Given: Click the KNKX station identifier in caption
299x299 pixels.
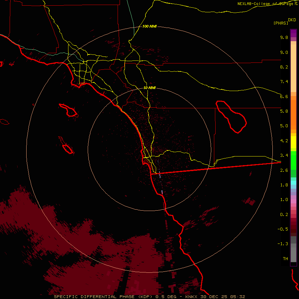Looking at the screenshot, I should point(191,297).
